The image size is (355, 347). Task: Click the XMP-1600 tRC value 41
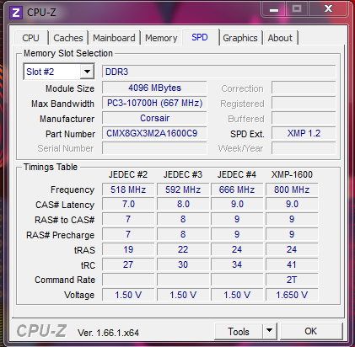[x=292, y=264]
